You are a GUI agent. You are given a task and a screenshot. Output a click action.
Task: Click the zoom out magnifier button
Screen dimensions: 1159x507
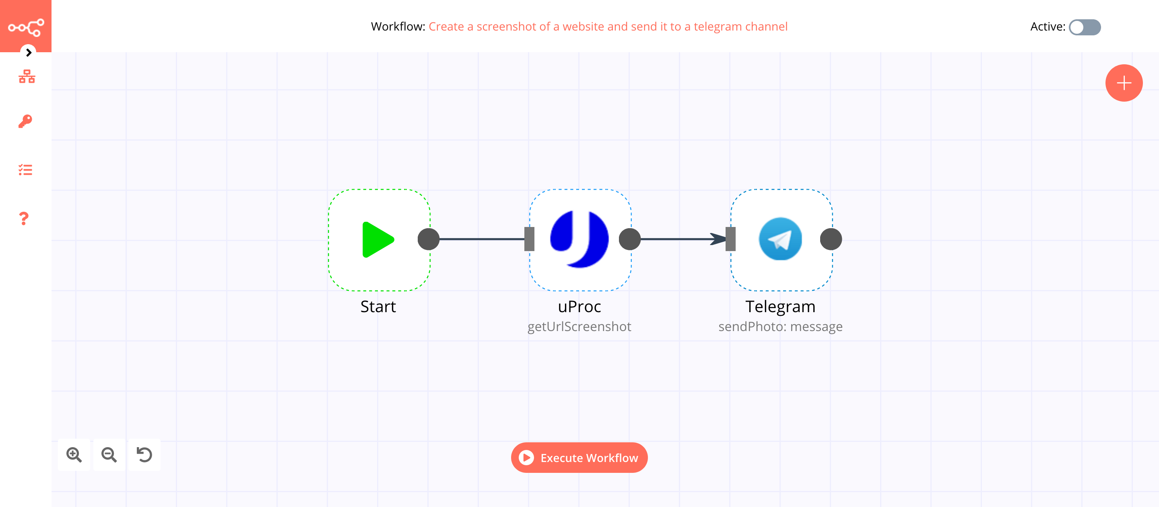click(109, 455)
